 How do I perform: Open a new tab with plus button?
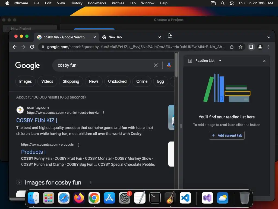(x=170, y=37)
